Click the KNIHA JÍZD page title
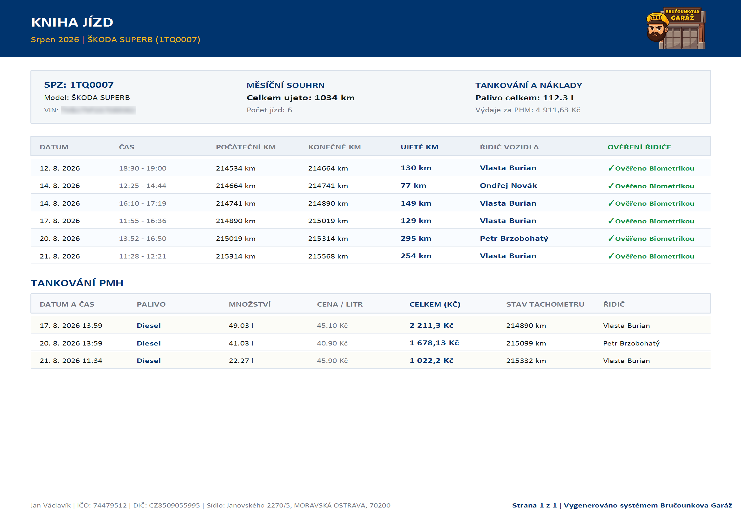 72,22
